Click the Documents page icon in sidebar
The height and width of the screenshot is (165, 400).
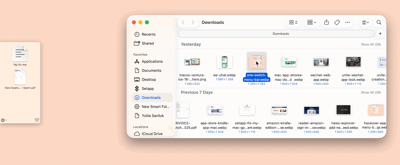(137, 70)
